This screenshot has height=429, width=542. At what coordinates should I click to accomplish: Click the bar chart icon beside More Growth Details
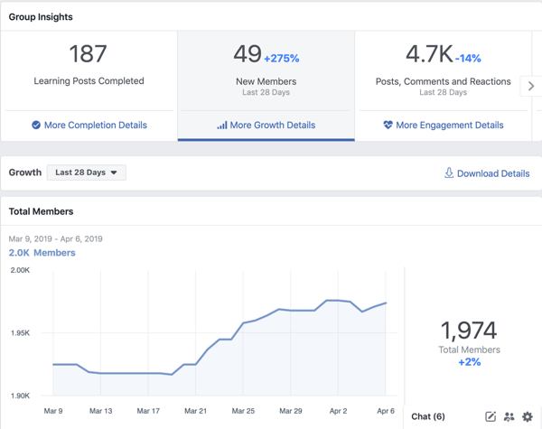click(222, 126)
